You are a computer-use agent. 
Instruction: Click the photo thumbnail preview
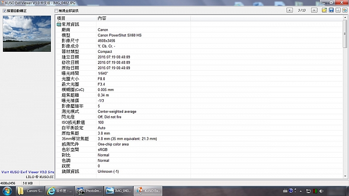pos(27,33)
